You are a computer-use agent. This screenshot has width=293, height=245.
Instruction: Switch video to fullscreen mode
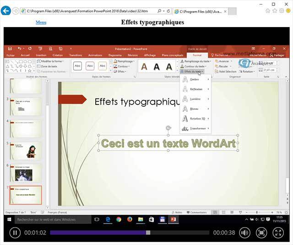point(278,233)
